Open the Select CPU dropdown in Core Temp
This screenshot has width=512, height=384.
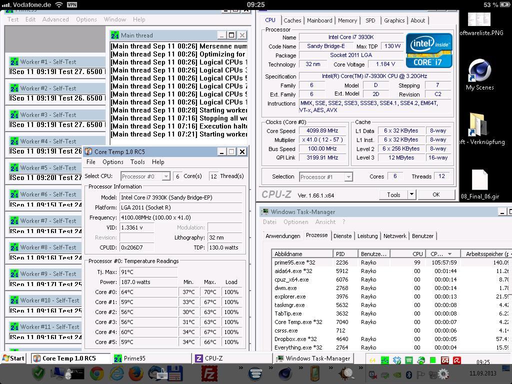point(165,176)
